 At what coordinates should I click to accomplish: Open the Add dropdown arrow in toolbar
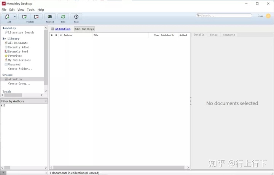[15, 17]
